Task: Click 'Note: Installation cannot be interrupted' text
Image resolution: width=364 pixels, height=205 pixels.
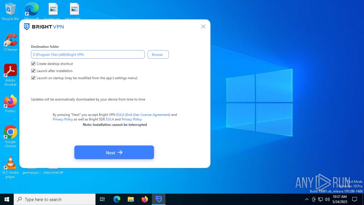Action: pos(115,125)
